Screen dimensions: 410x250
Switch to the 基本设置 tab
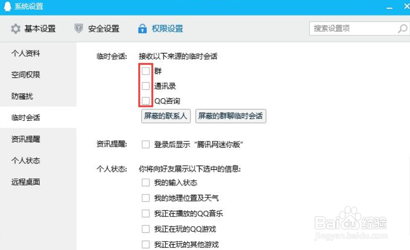pos(33,29)
